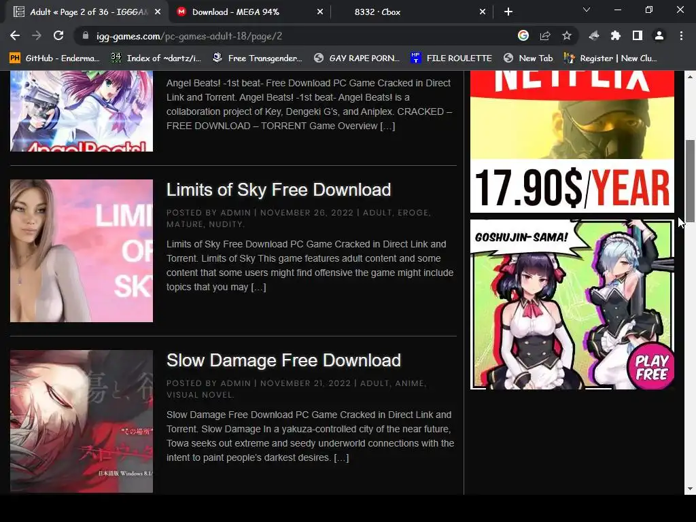Open the MATURE category link

(185, 224)
